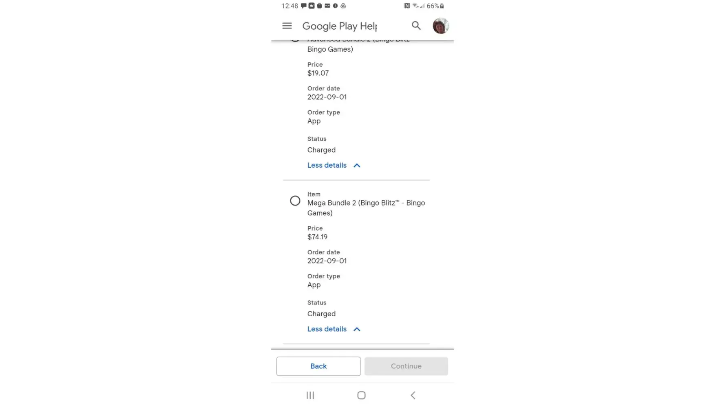Collapse details chevron for $19.07 order
Viewport: 725px width, 407px height.
pos(357,165)
